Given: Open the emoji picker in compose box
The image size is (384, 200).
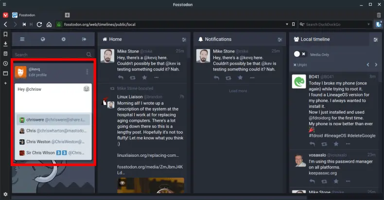Looking at the screenshot, I should point(86,88).
